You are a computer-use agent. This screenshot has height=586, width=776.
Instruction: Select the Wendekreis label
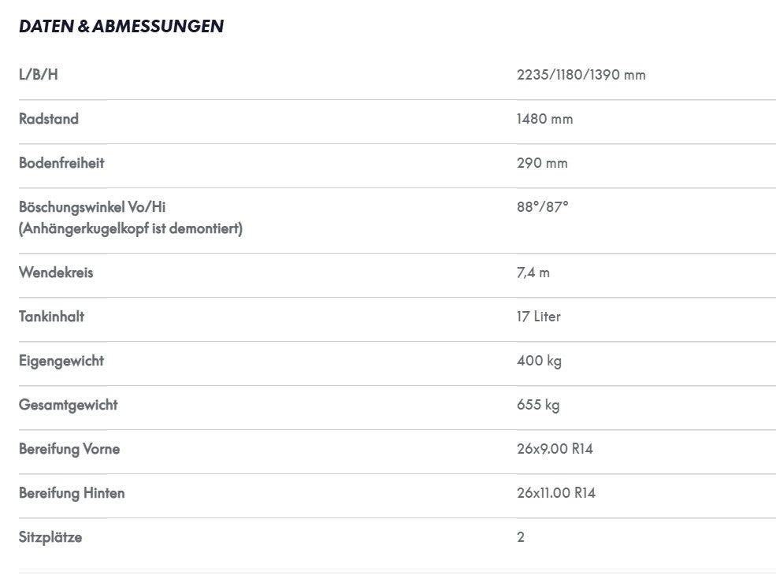click(56, 273)
